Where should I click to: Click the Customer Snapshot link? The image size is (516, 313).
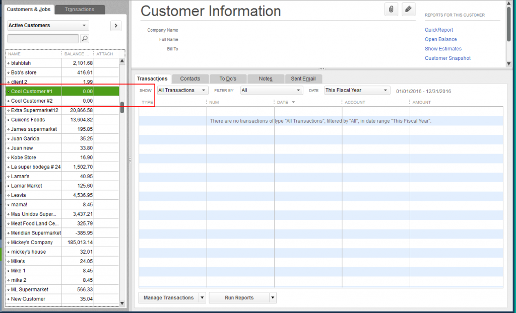(447, 58)
